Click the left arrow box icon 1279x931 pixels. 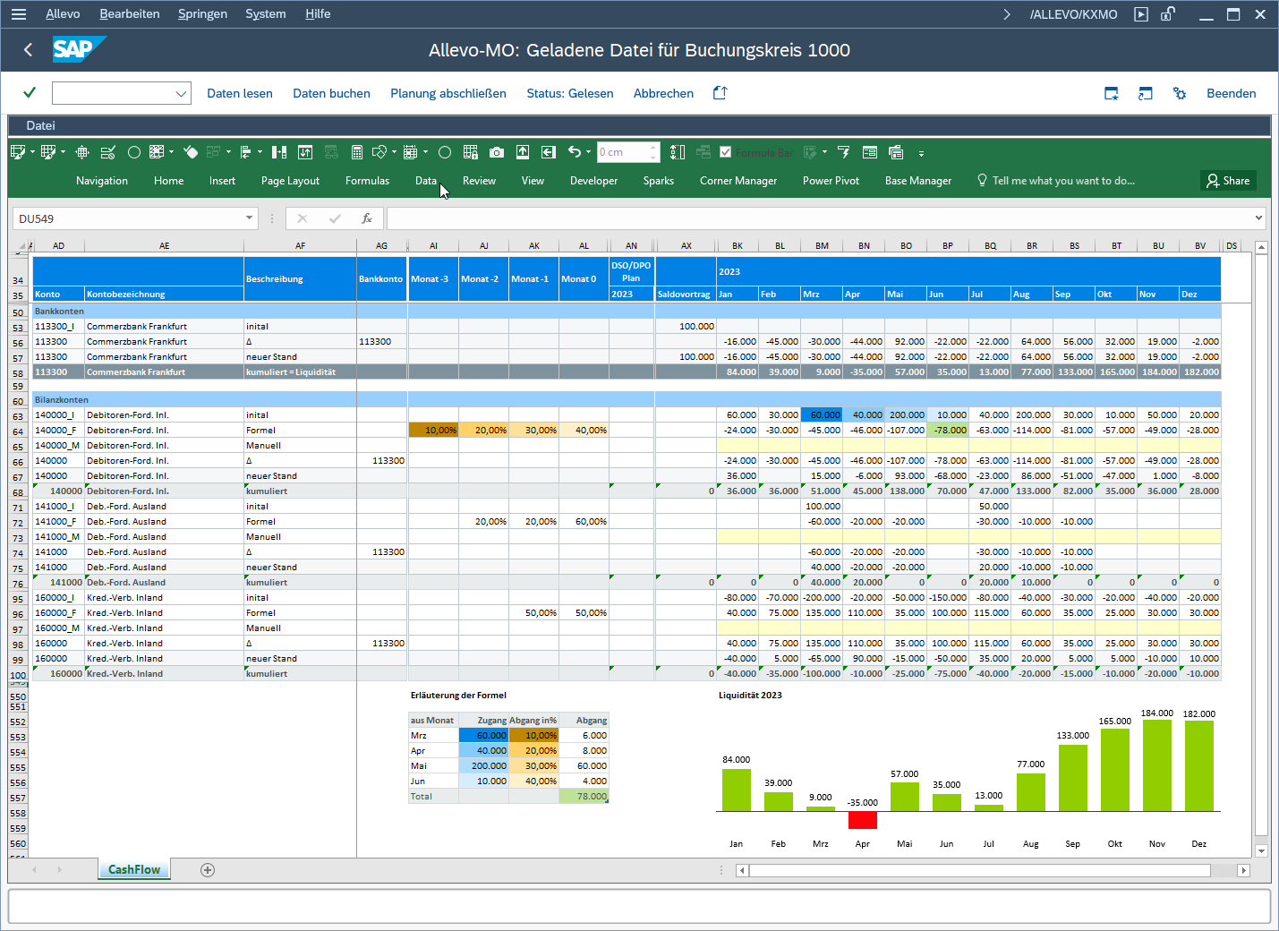point(549,152)
